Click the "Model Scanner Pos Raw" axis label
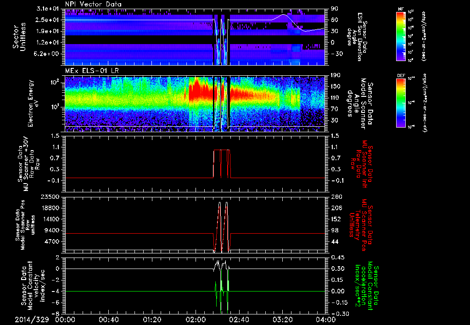 (x=25, y=225)
